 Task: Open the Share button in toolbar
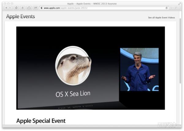coord(35,8)
